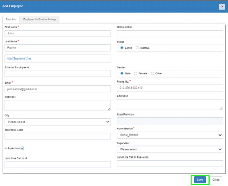The image size is (228, 186).
Task: Click the Middle Initial input box
Action: click(170, 34)
